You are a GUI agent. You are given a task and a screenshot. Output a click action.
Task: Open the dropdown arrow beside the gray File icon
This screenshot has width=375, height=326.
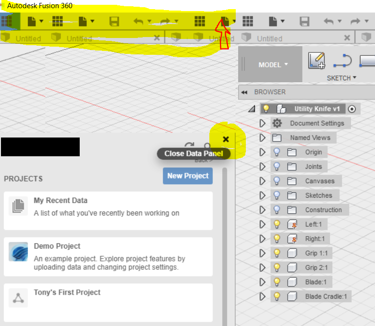[x=283, y=21]
